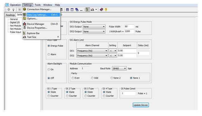Viewport: 202px width, 116px height.
Task: Open the Help menu
Action: tap(57, 5)
